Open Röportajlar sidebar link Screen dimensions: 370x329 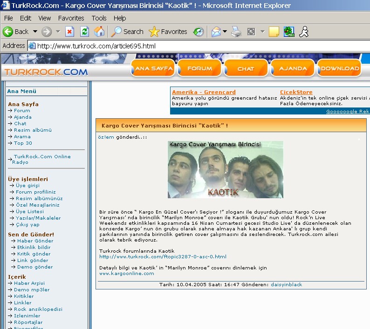point(28,322)
